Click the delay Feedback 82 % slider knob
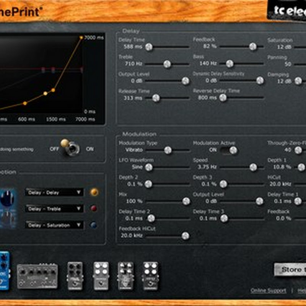 tap(253, 46)
